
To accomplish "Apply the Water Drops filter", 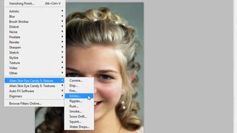I will pos(79,127).
